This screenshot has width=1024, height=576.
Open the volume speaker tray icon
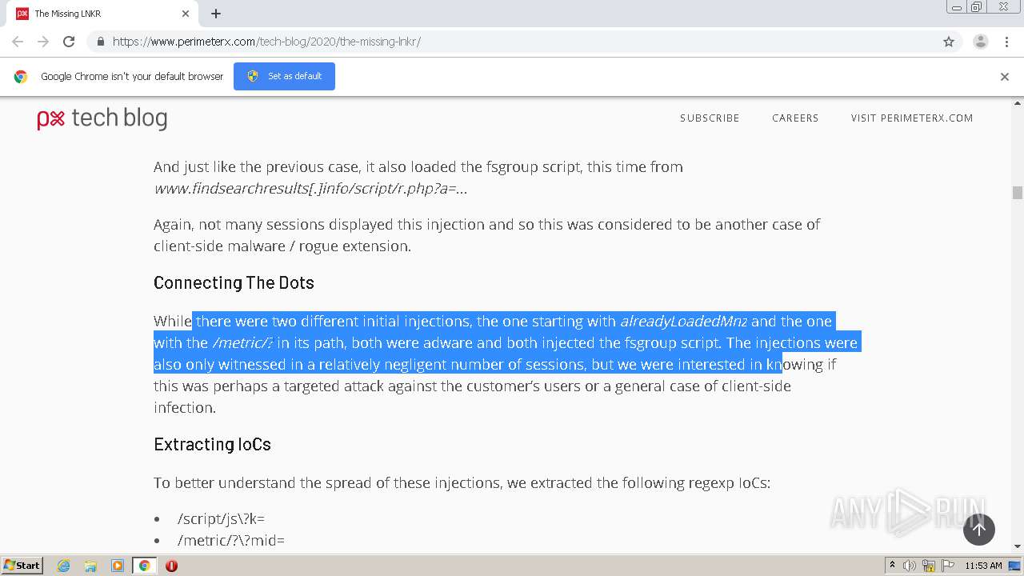click(x=910, y=566)
